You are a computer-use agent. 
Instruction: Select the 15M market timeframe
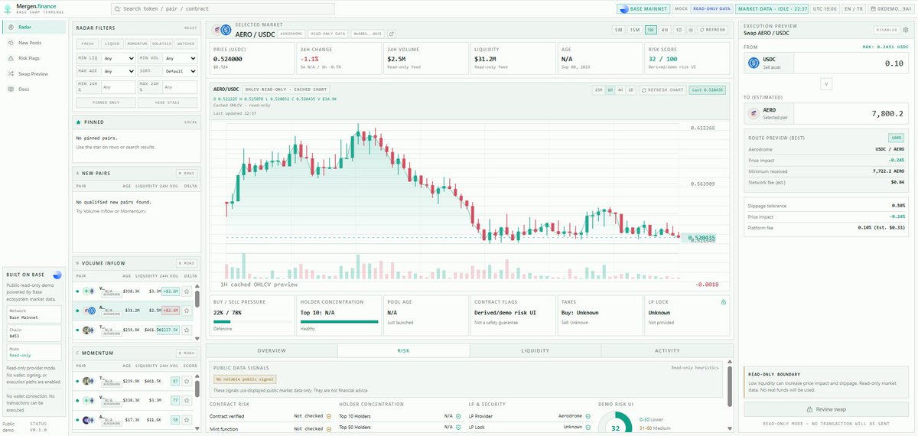635,30
